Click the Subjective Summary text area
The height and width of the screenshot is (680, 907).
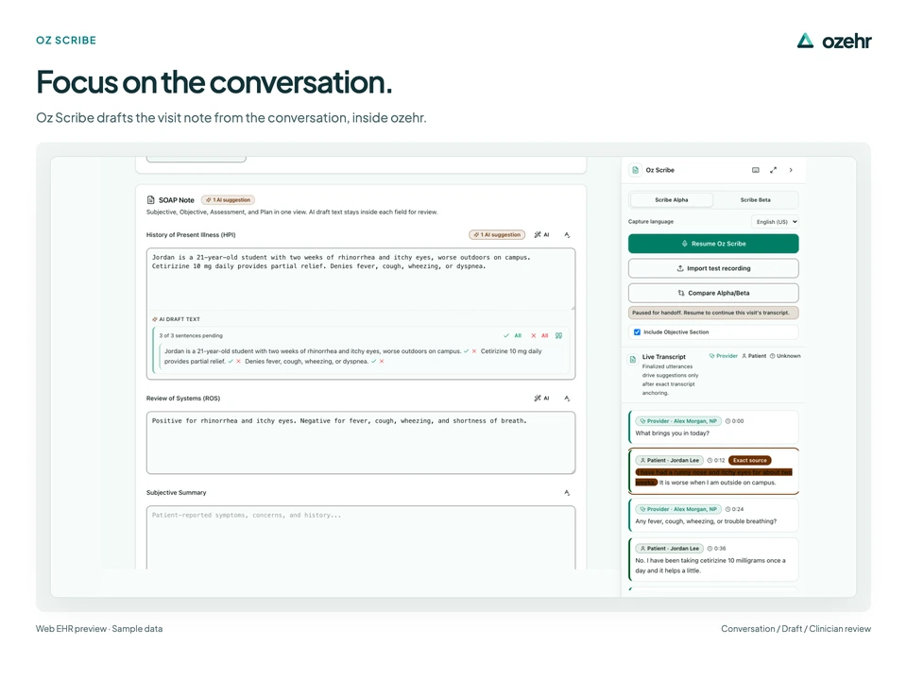pos(360,537)
